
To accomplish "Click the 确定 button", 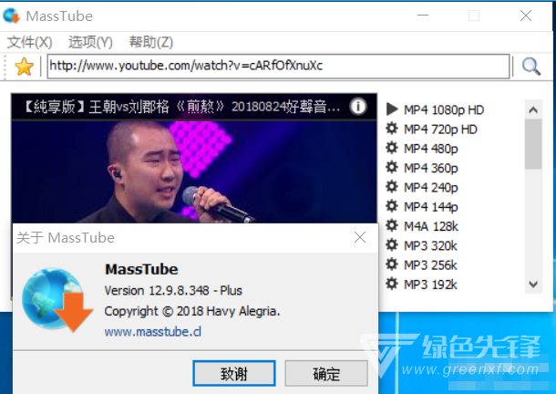I will point(326,373).
